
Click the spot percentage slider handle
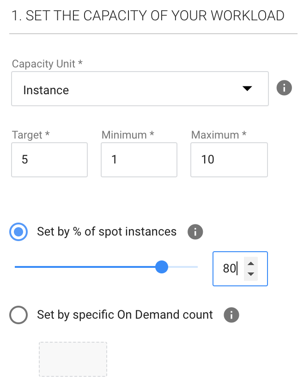[162, 267]
